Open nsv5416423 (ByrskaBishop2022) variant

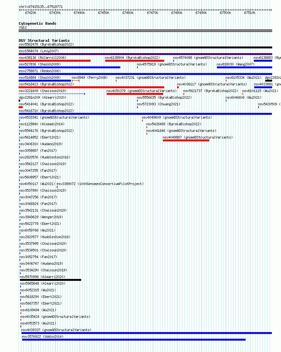tap(46, 84)
